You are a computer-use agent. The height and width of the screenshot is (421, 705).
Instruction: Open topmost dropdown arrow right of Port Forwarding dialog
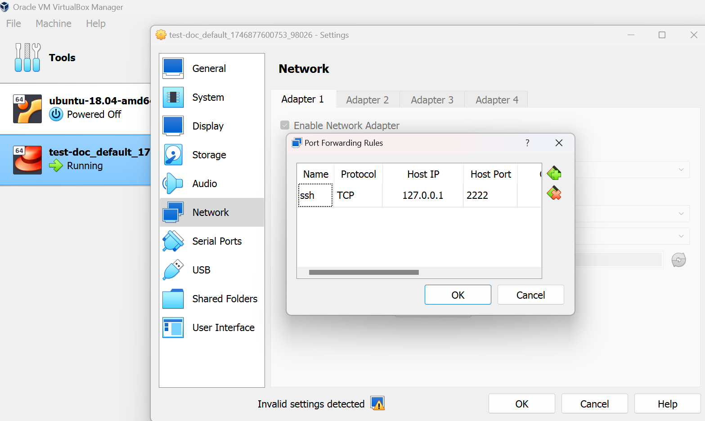tap(681, 170)
